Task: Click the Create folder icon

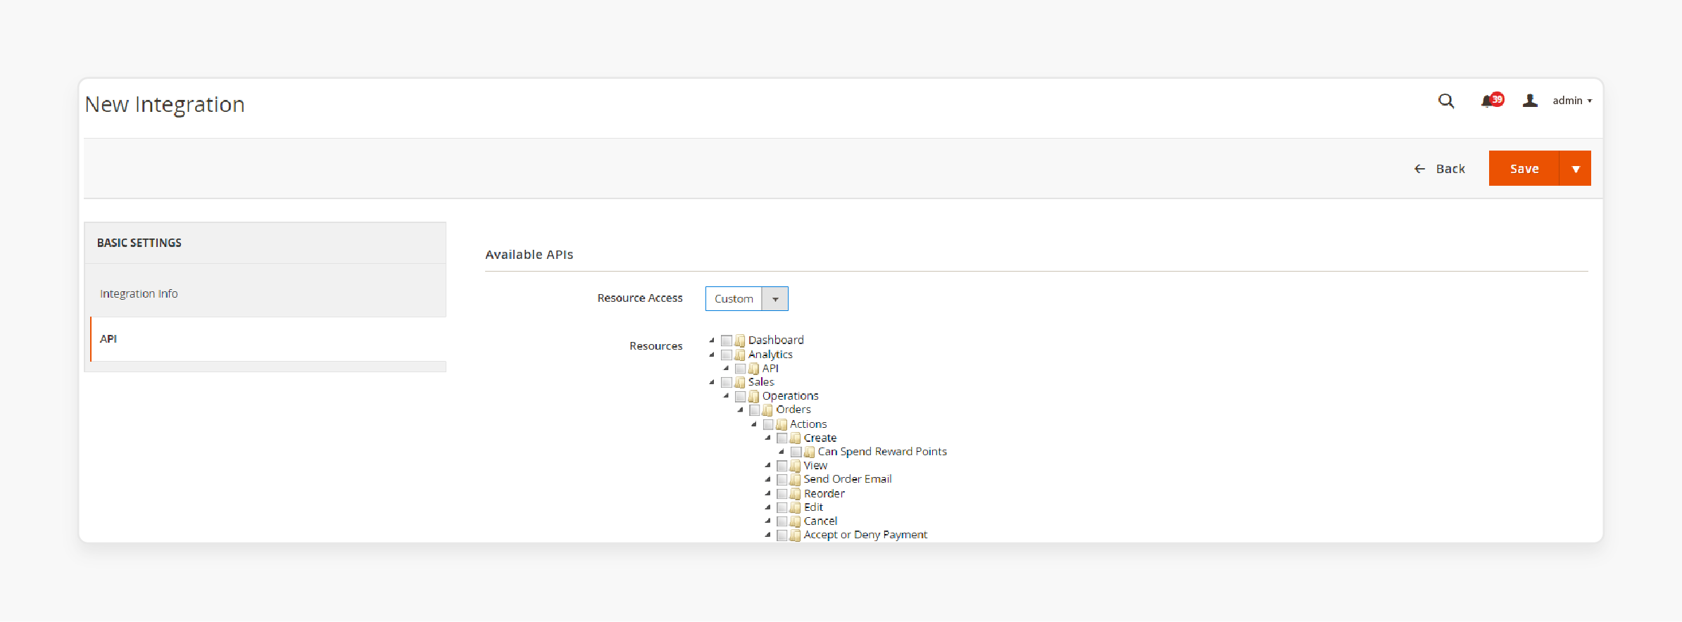Action: [x=796, y=438]
